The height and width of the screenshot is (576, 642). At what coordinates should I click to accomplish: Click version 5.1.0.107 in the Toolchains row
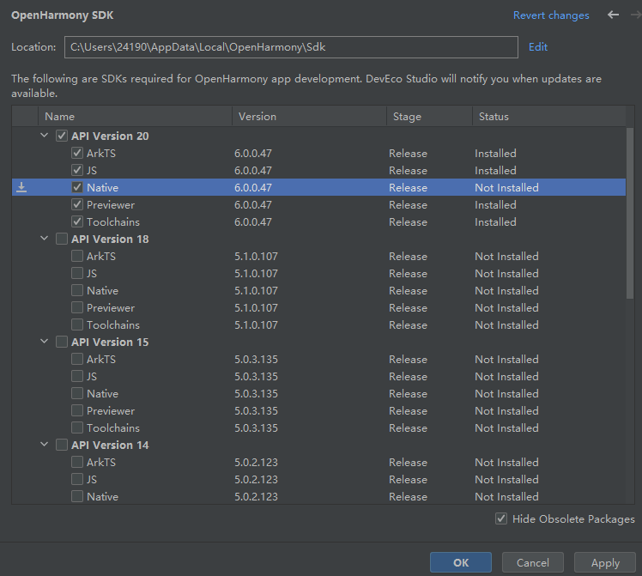(256, 325)
